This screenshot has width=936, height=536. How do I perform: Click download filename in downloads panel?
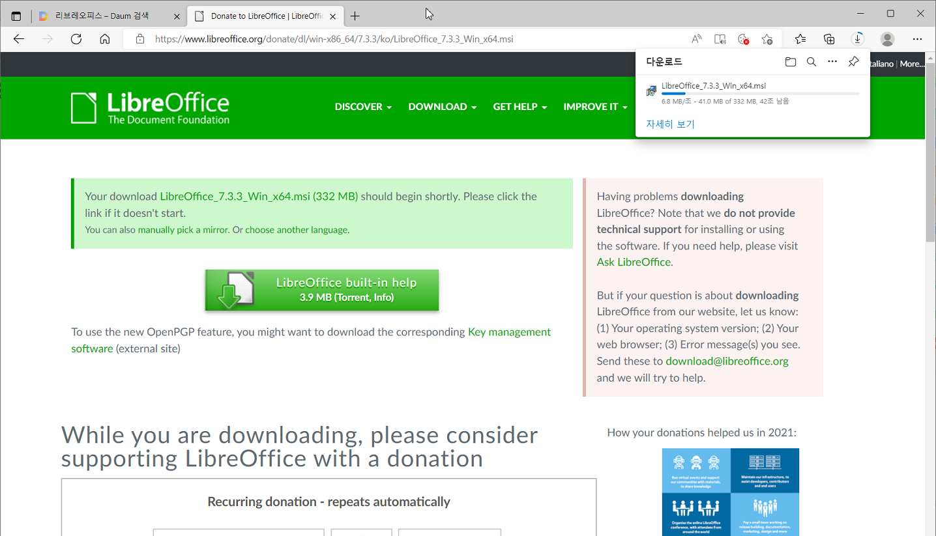click(x=714, y=85)
